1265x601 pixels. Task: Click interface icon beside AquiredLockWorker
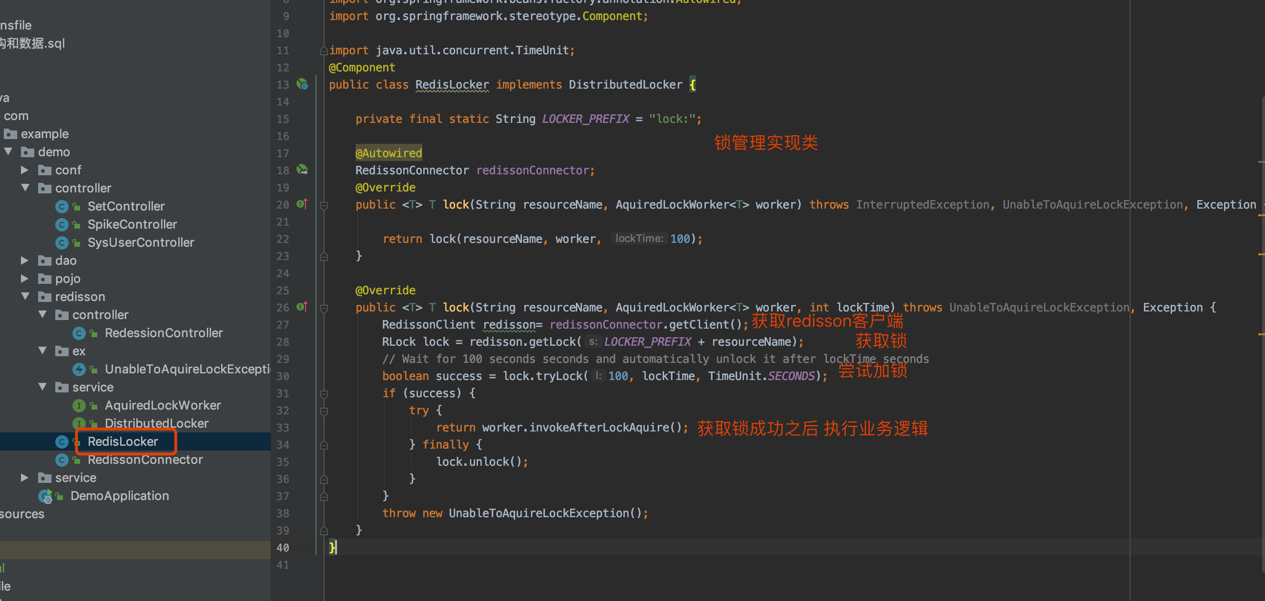pos(79,406)
